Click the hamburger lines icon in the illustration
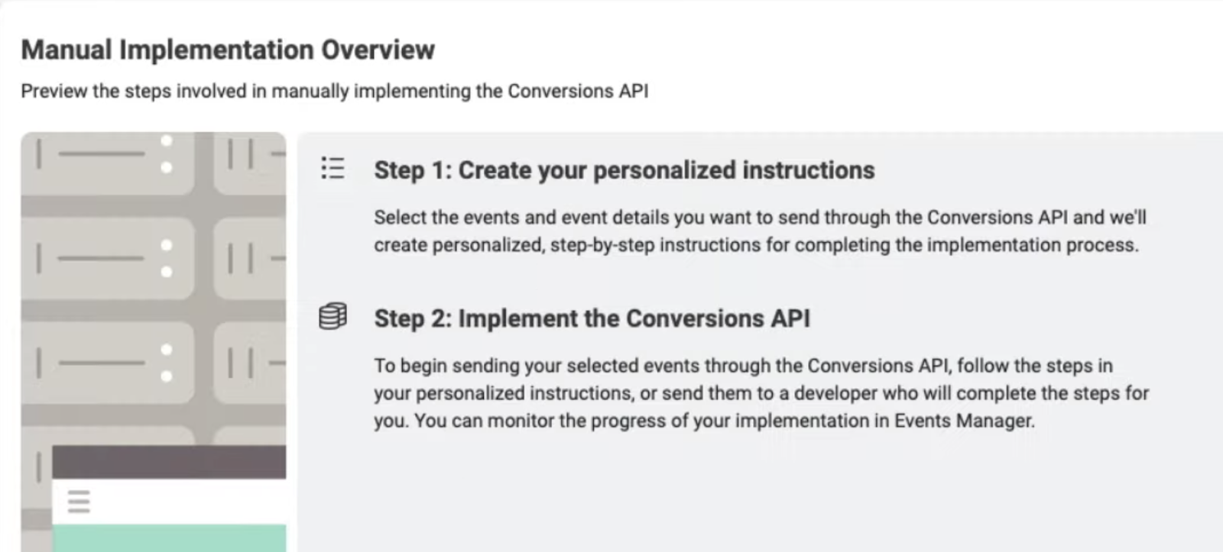 click(x=79, y=502)
